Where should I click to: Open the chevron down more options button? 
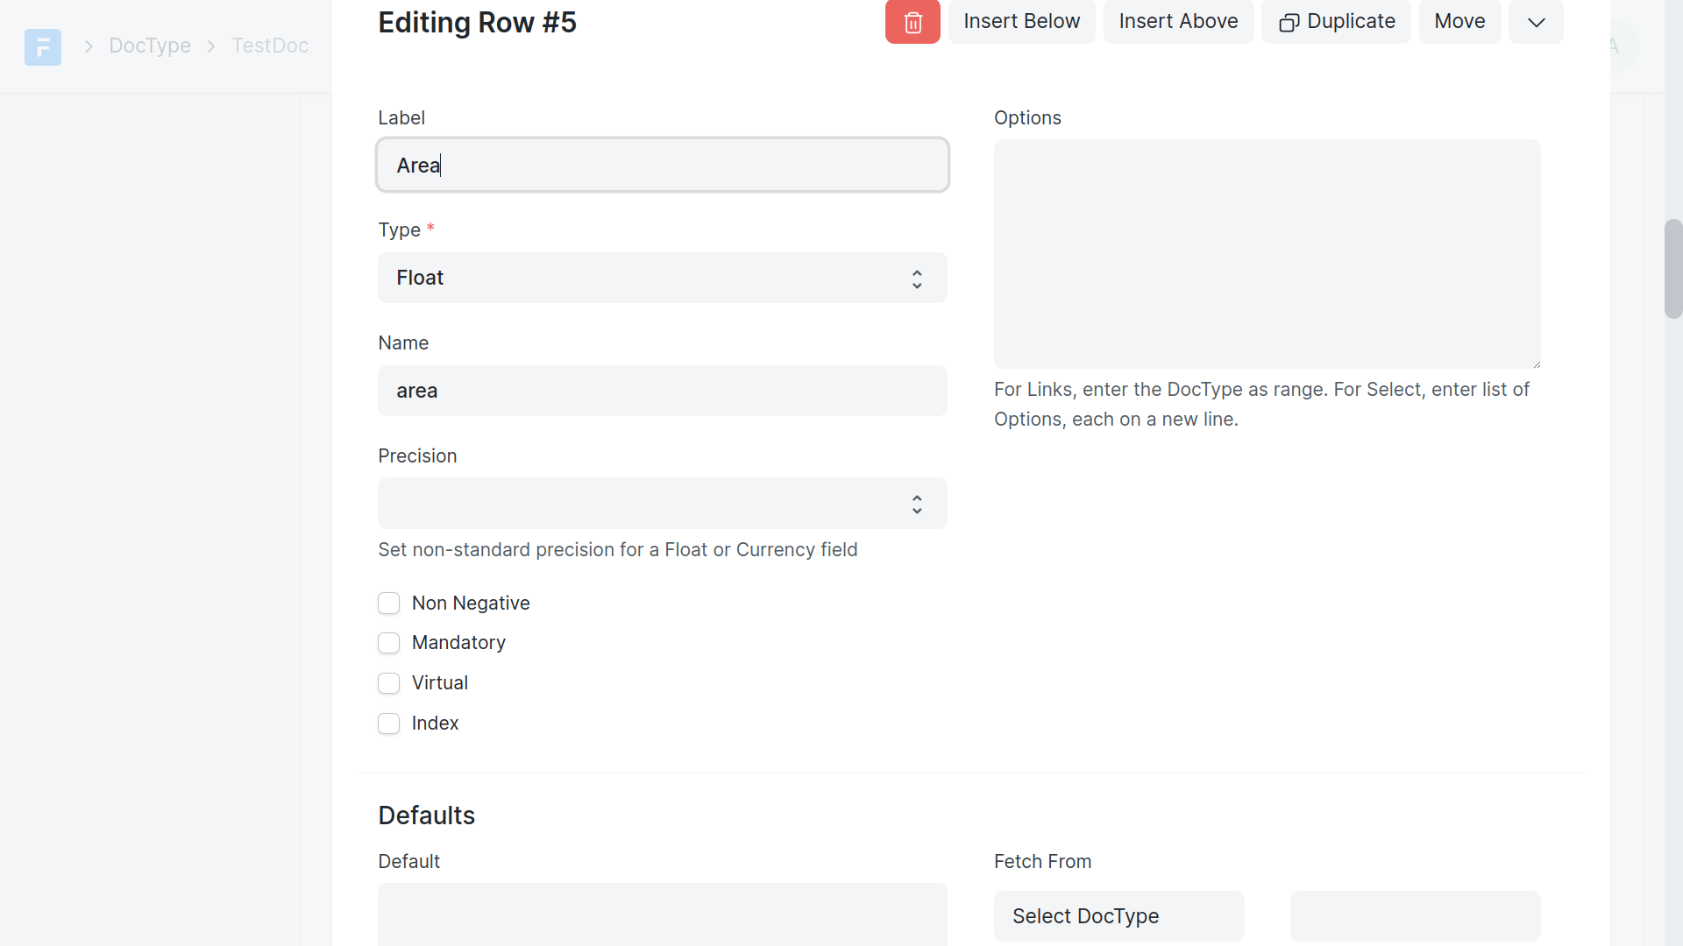coord(1536,22)
